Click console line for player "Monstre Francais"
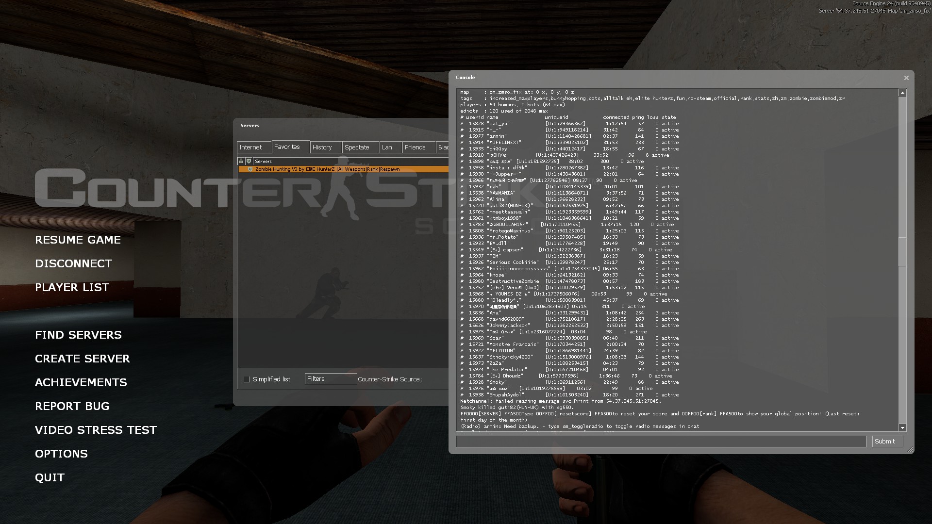The height and width of the screenshot is (524, 932). (569, 344)
